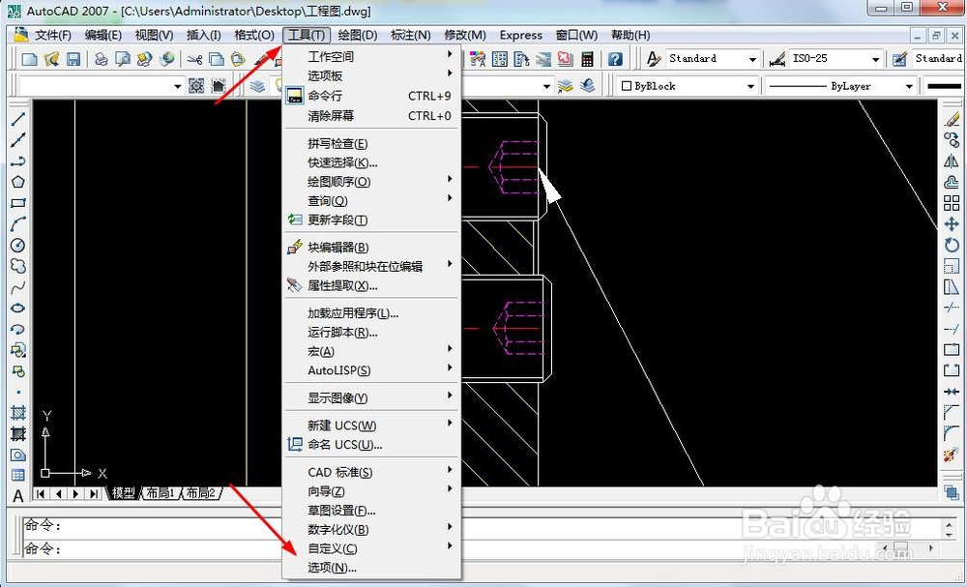The image size is (967, 587).
Task: Click the first-tab navigation arrow button
Action: (41, 493)
